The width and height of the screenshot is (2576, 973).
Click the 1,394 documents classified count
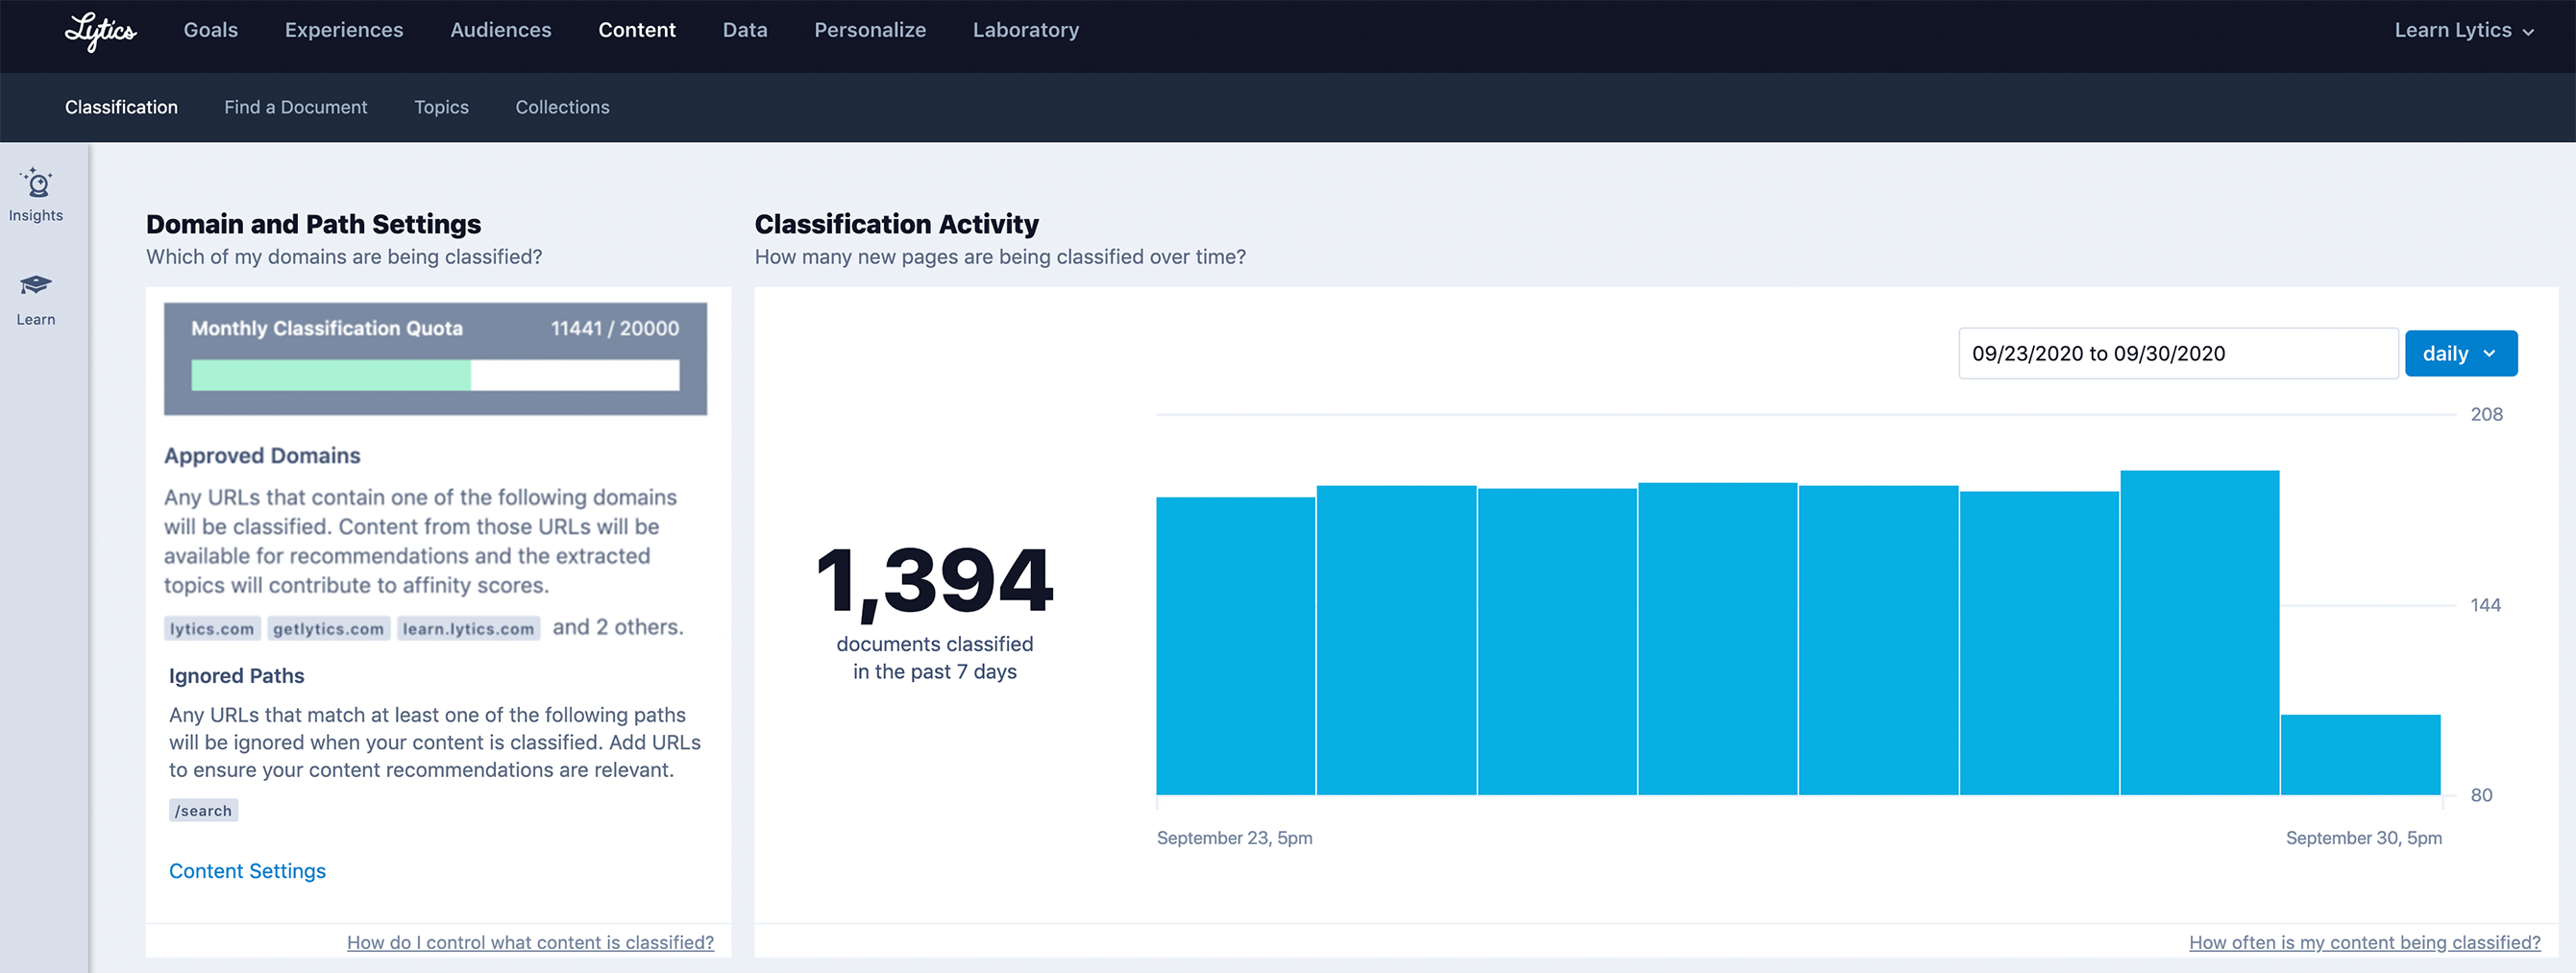[x=934, y=580]
